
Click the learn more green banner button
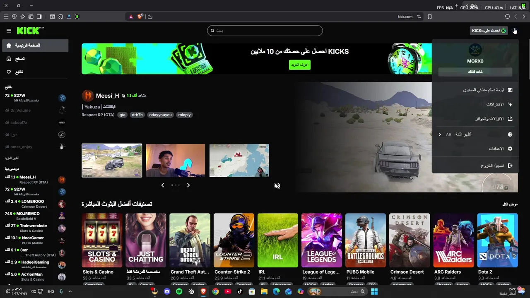[300, 65]
